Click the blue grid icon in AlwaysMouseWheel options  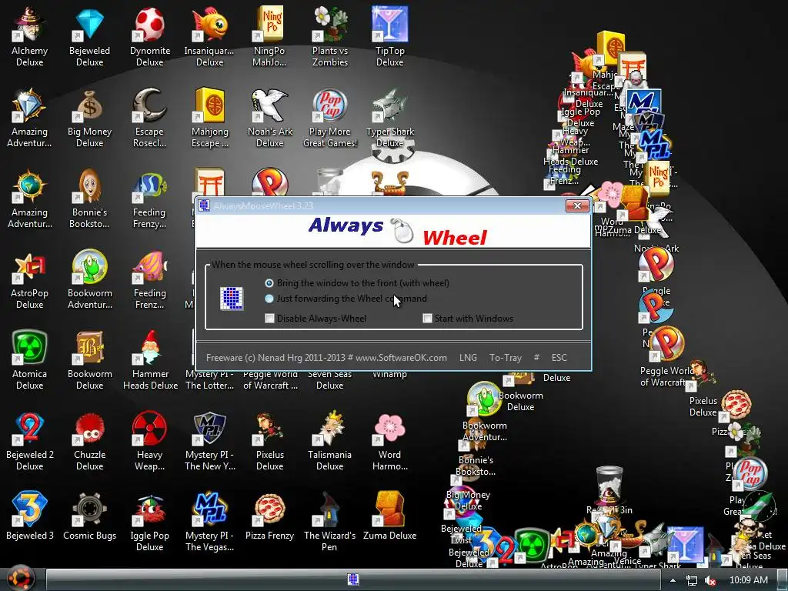tap(232, 298)
